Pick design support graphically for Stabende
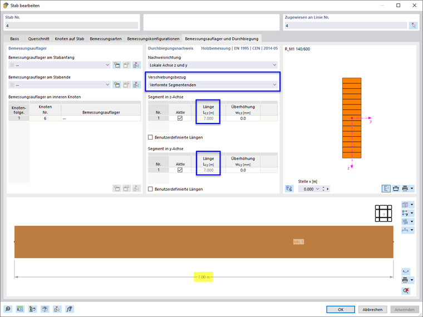The width and height of the screenshot is (423, 317). click(136, 85)
